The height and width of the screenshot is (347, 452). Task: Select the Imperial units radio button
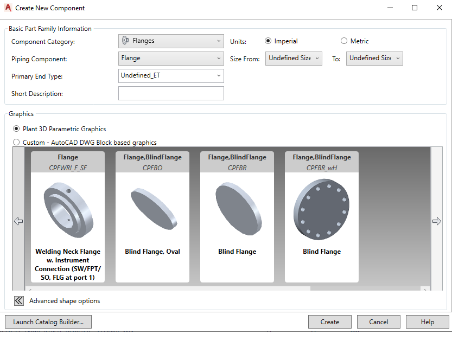coord(268,41)
